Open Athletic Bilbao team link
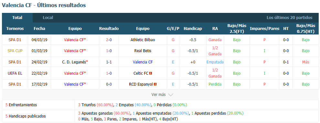 pos(143,40)
